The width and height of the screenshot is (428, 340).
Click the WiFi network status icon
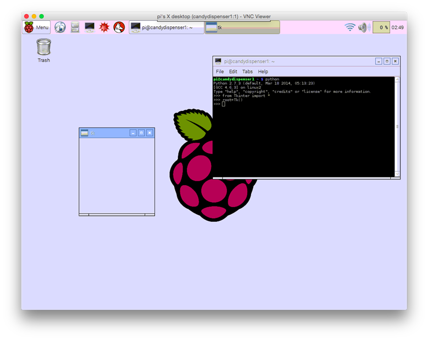(350, 27)
